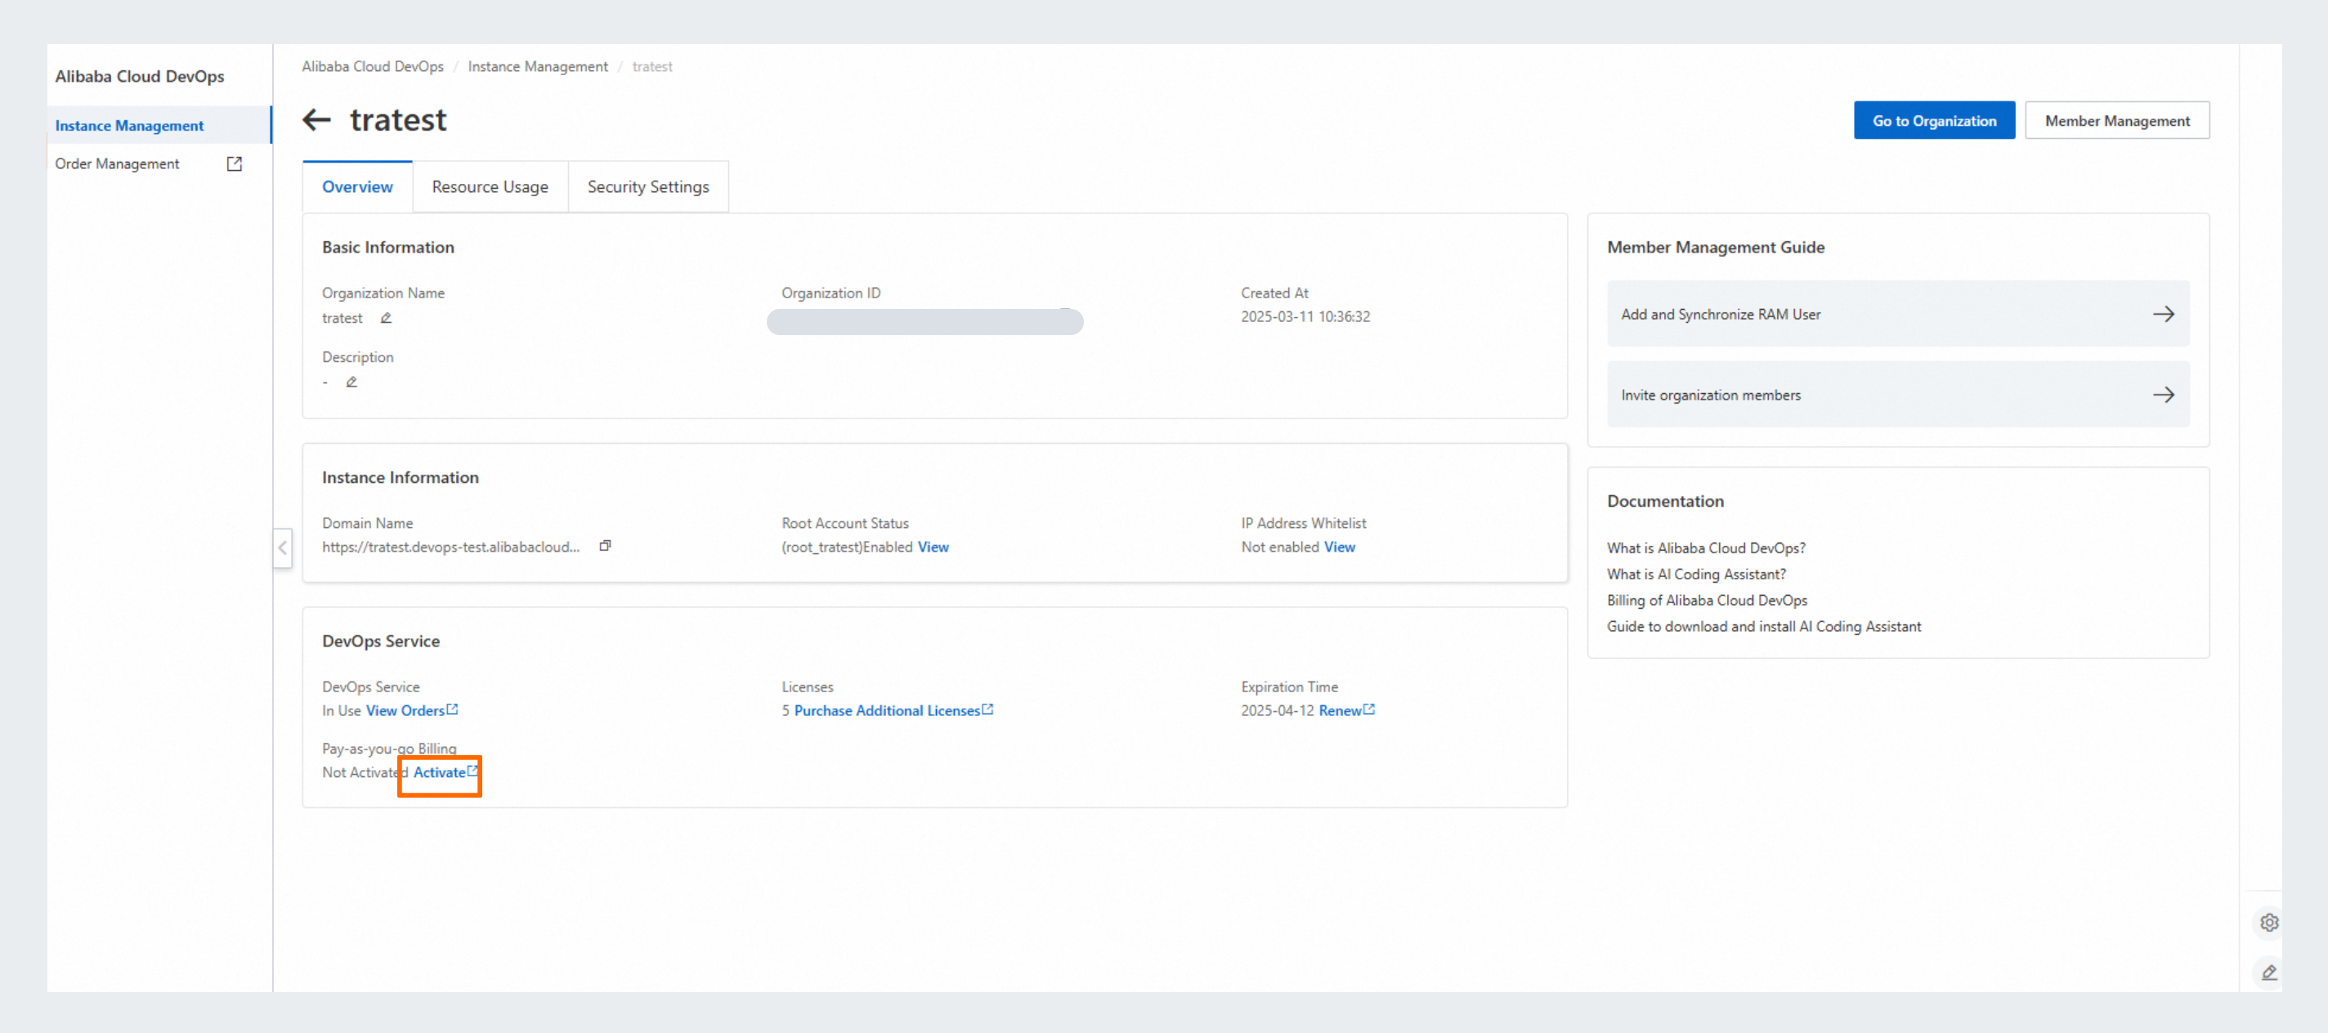This screenshot has width=2328, height=1033.
Task: Click Purchase Additional Licenses link
Action: point(887,711)
